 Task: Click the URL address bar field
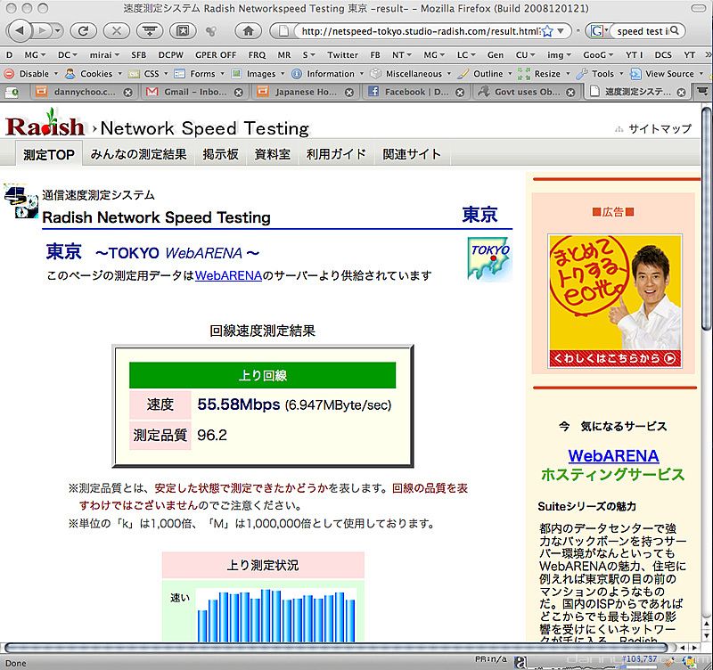(x=419, y=31)
